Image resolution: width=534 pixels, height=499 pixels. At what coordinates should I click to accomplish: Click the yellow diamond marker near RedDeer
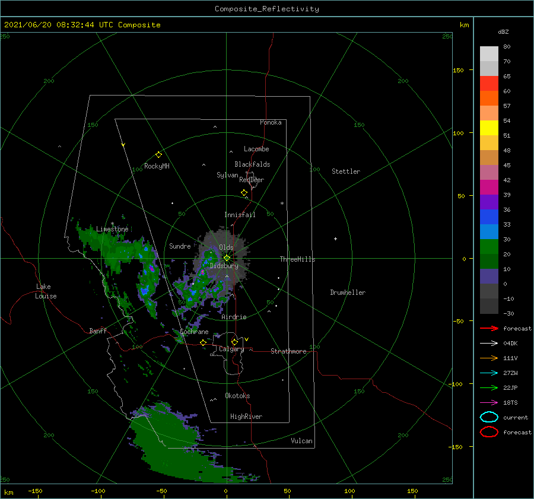tap(244, 193)
